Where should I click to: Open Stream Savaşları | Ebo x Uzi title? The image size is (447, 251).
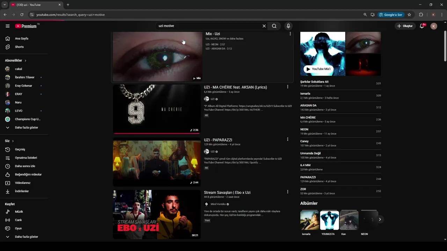click(227, 192)
